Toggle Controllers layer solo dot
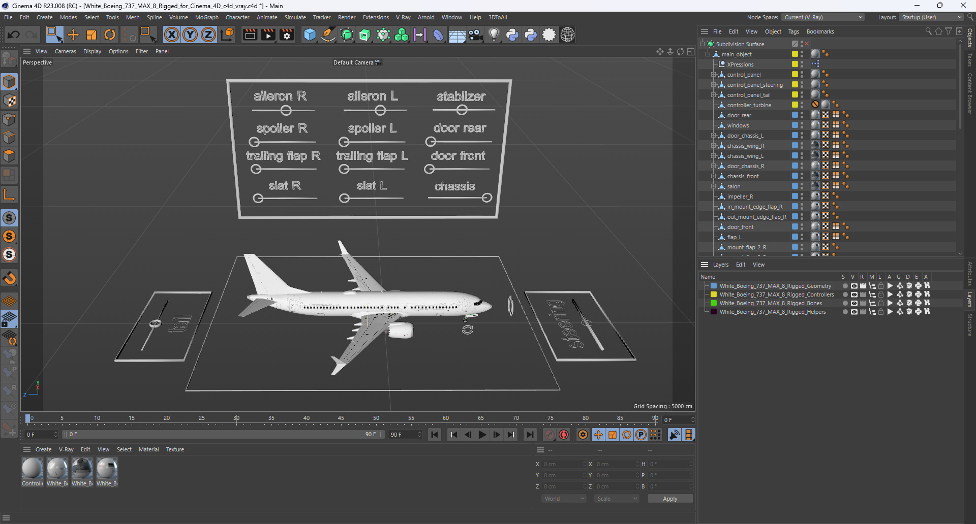This screenshot has width=976, height=524. [x=845, y=294]
